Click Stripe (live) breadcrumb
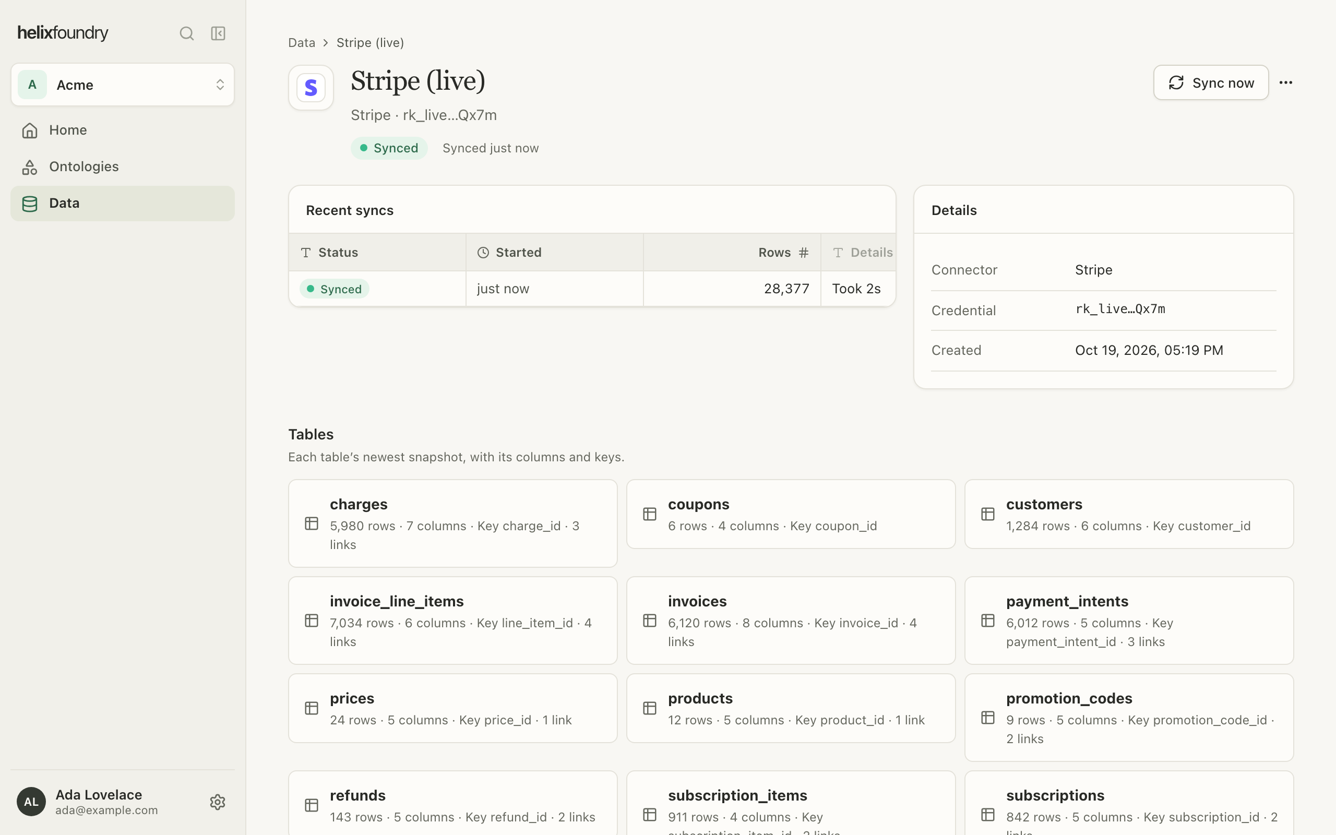1336x835 pixels. point(370,42)
